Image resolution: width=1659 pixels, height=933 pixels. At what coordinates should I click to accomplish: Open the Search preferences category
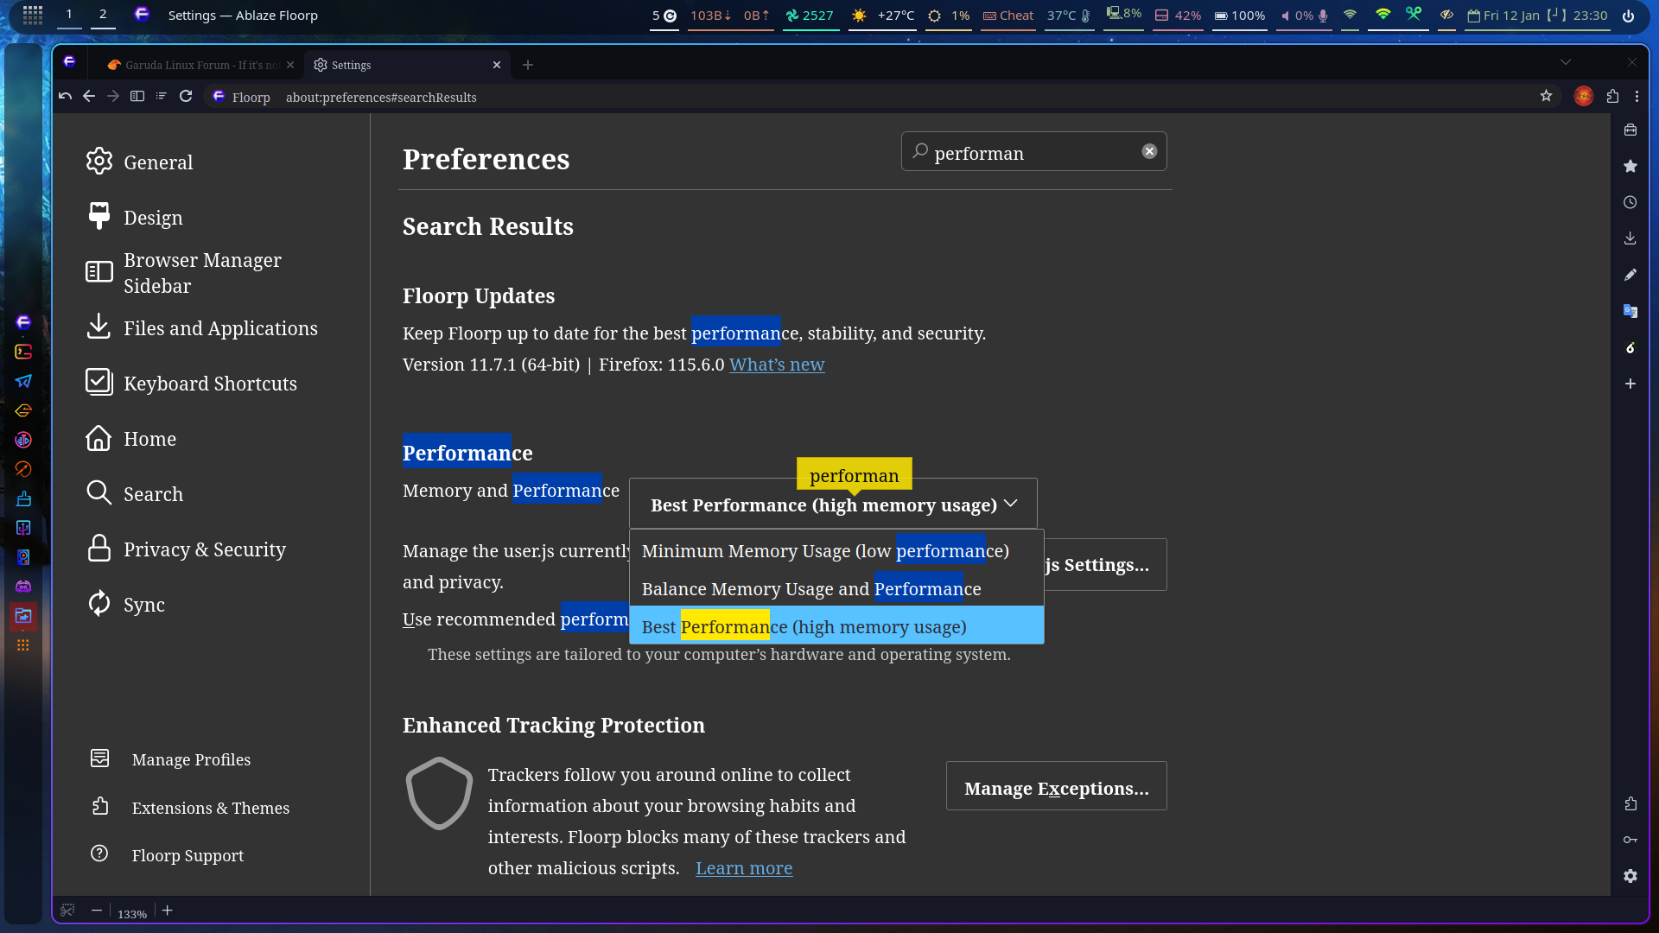[x=135, y=493]
